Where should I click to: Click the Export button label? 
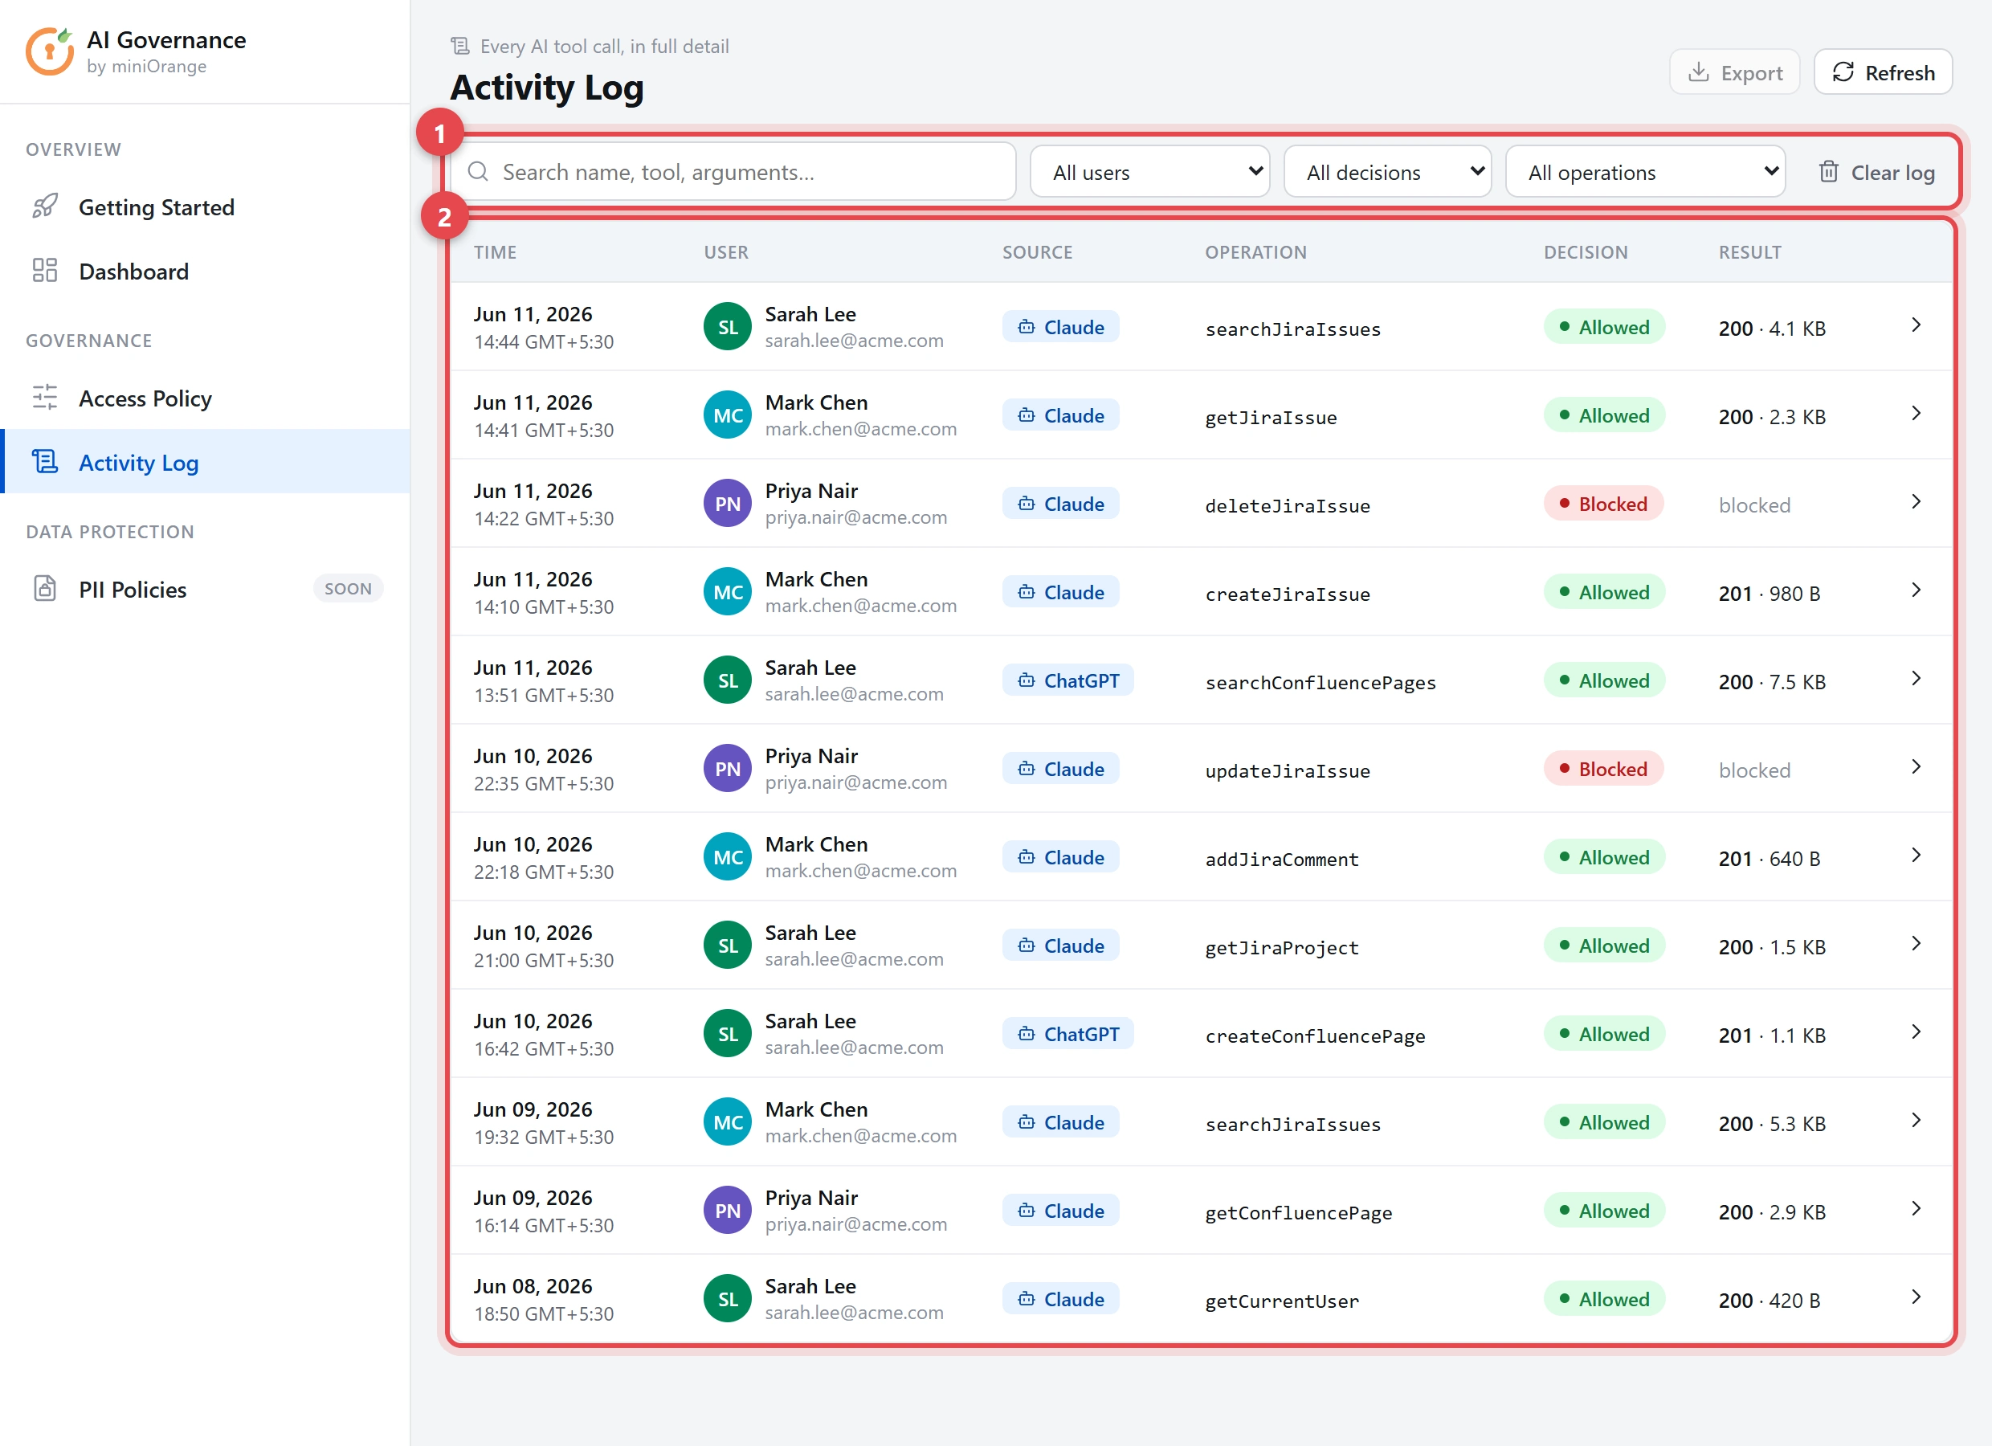point(1751,73)
